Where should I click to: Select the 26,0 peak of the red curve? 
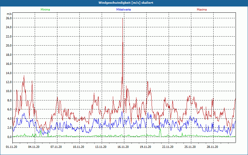[x=122, y=19]
